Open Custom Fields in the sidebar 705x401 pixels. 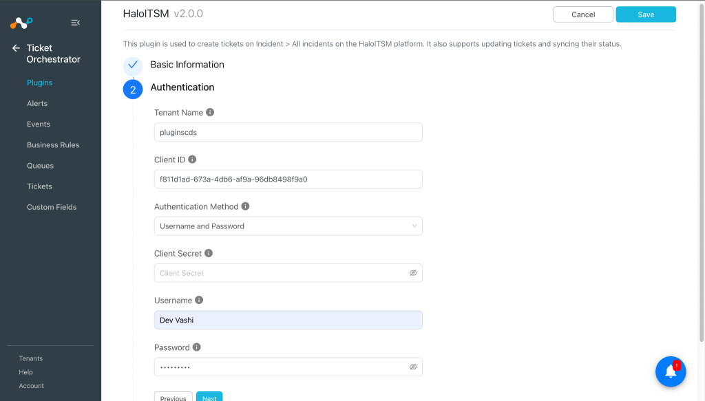click(x=52, y=207)
